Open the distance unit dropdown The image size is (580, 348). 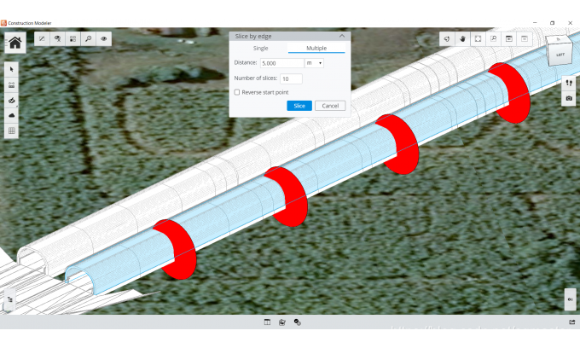point(314,63)
